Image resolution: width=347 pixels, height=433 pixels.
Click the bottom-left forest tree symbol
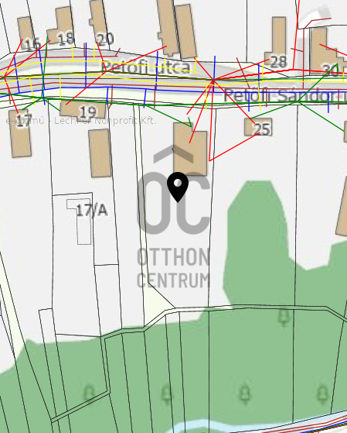pos(89,393)
